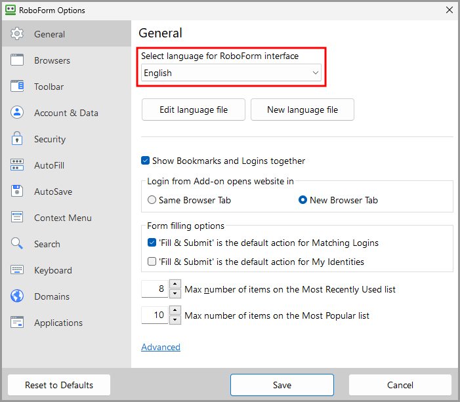Toggle Show Bookmarks and Logins together
The height and width of the screenshot is (402, 460).
[145, 161]
